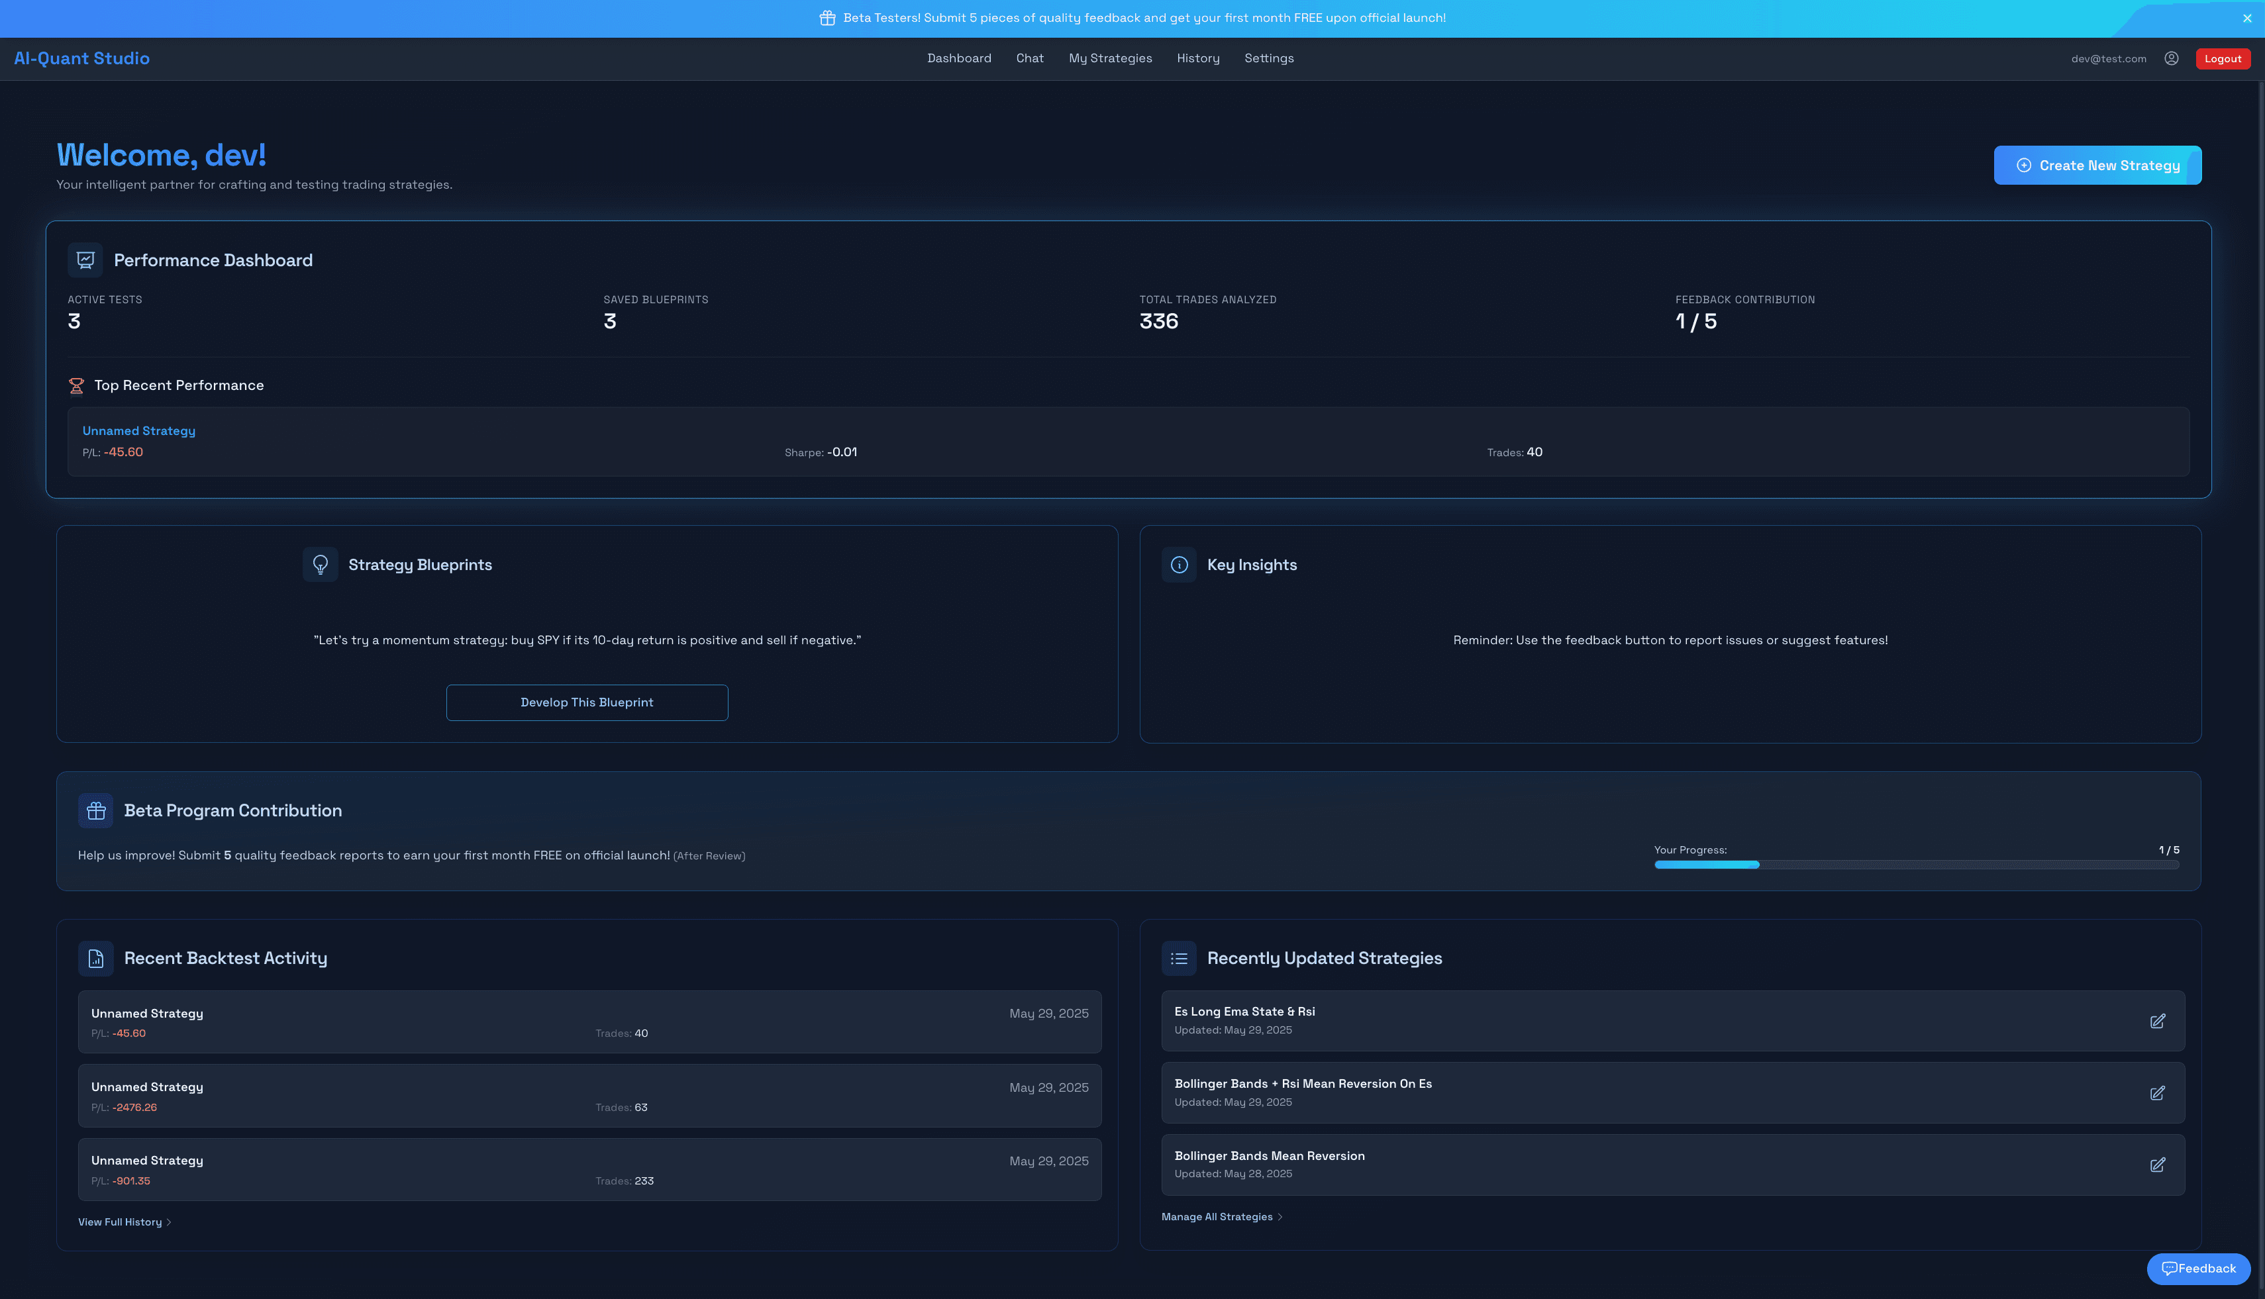Click the Recently Updated Strategies list icon
The height and width of the screenshot is (1299, 2265).
click(1179, 958)
